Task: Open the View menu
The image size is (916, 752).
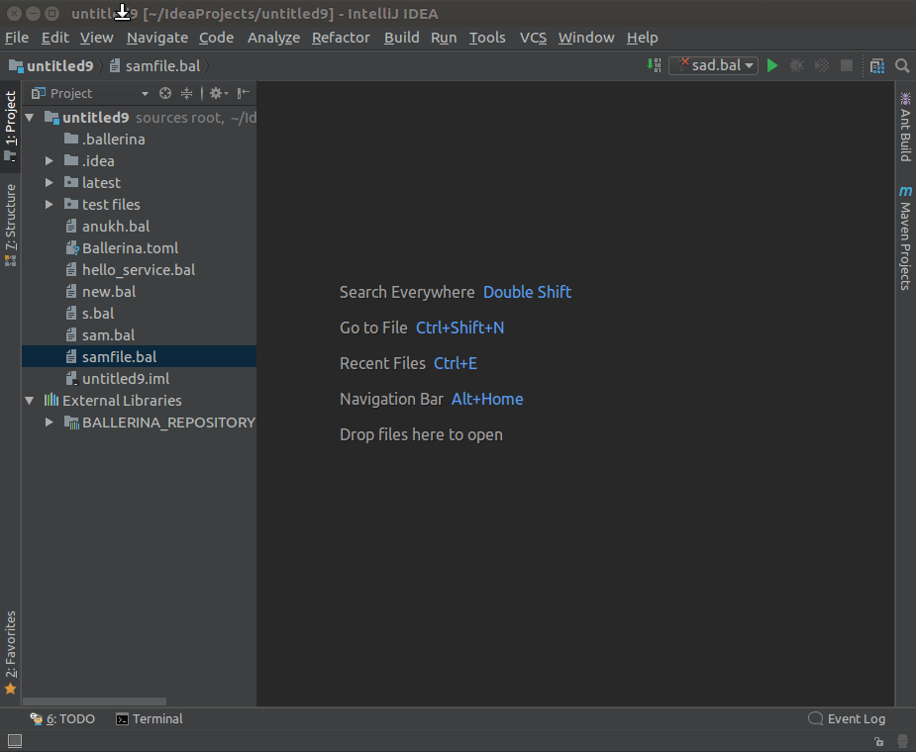Action: point(96,38)
